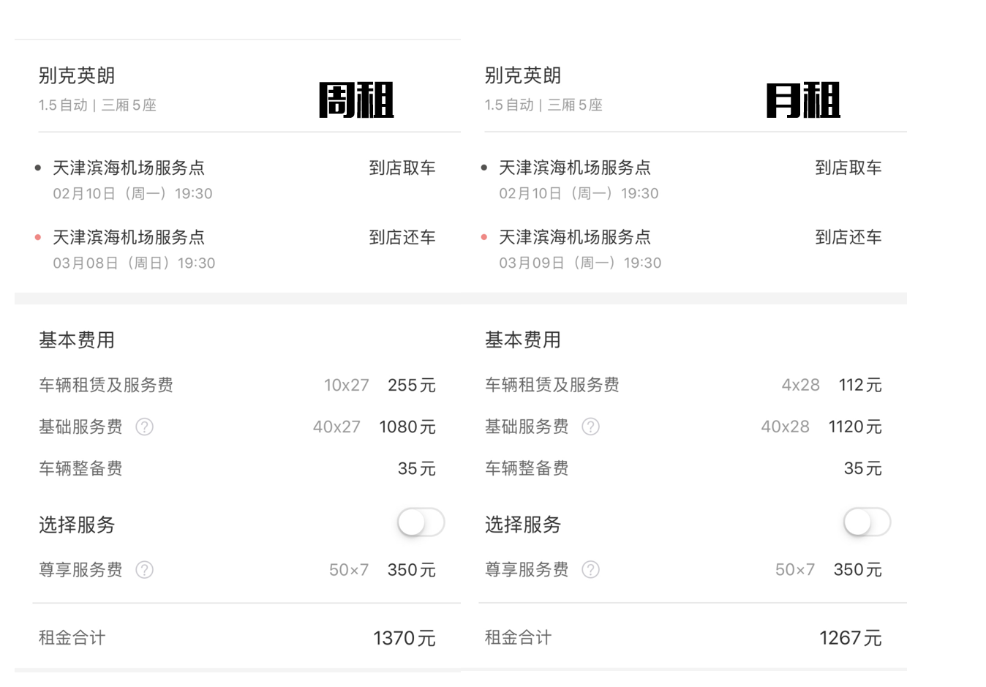
Task: Click the 03月09日 return date
Action: tap(580, 263)
